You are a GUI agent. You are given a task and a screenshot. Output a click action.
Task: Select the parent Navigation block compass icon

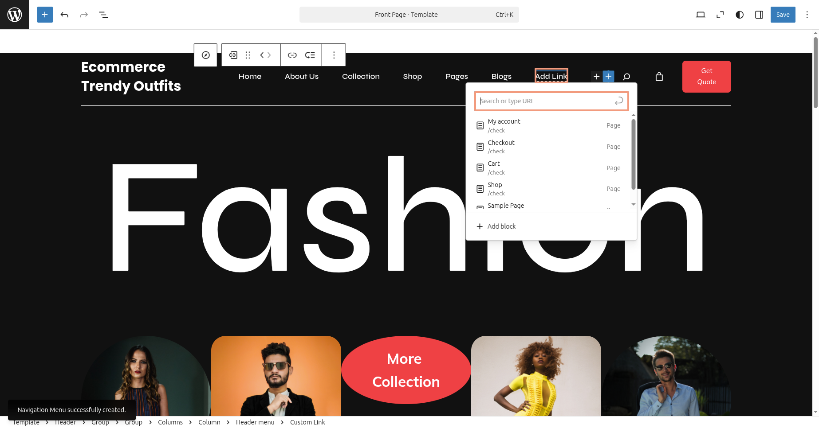(x=205, y=55)
